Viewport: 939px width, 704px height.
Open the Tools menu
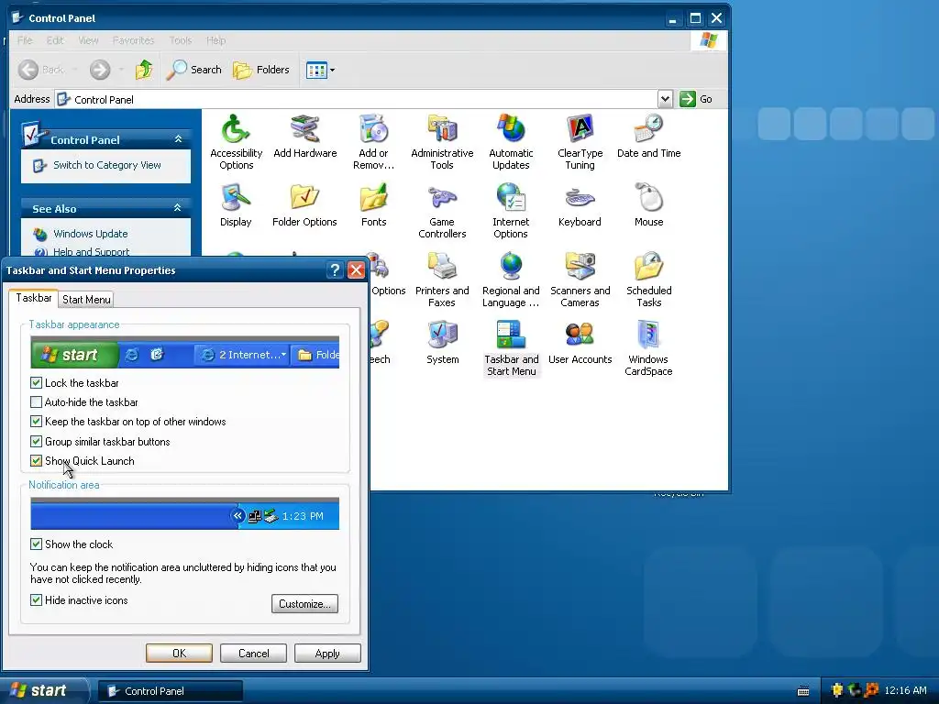click(181, 40)
